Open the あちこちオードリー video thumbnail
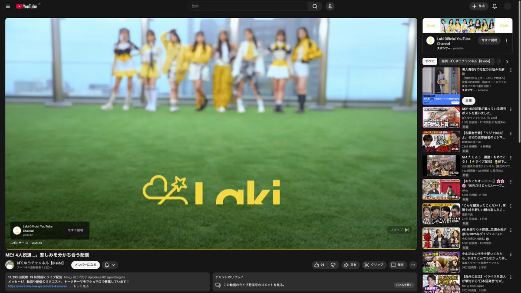Viewport: 521px width, 293px height. [x=442, y=189]
